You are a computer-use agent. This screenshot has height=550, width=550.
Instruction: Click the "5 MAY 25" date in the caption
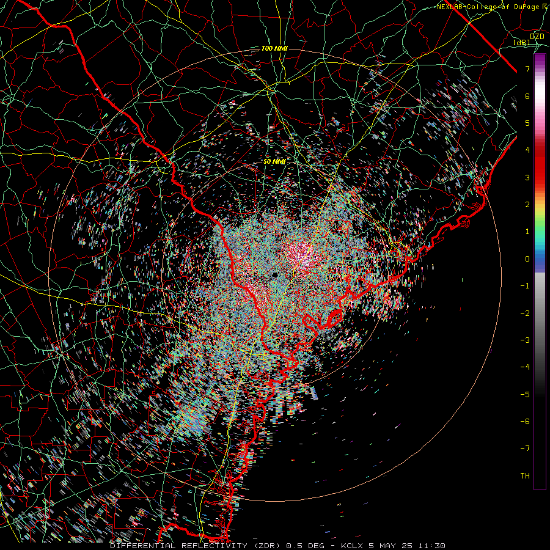pos(391,546)
